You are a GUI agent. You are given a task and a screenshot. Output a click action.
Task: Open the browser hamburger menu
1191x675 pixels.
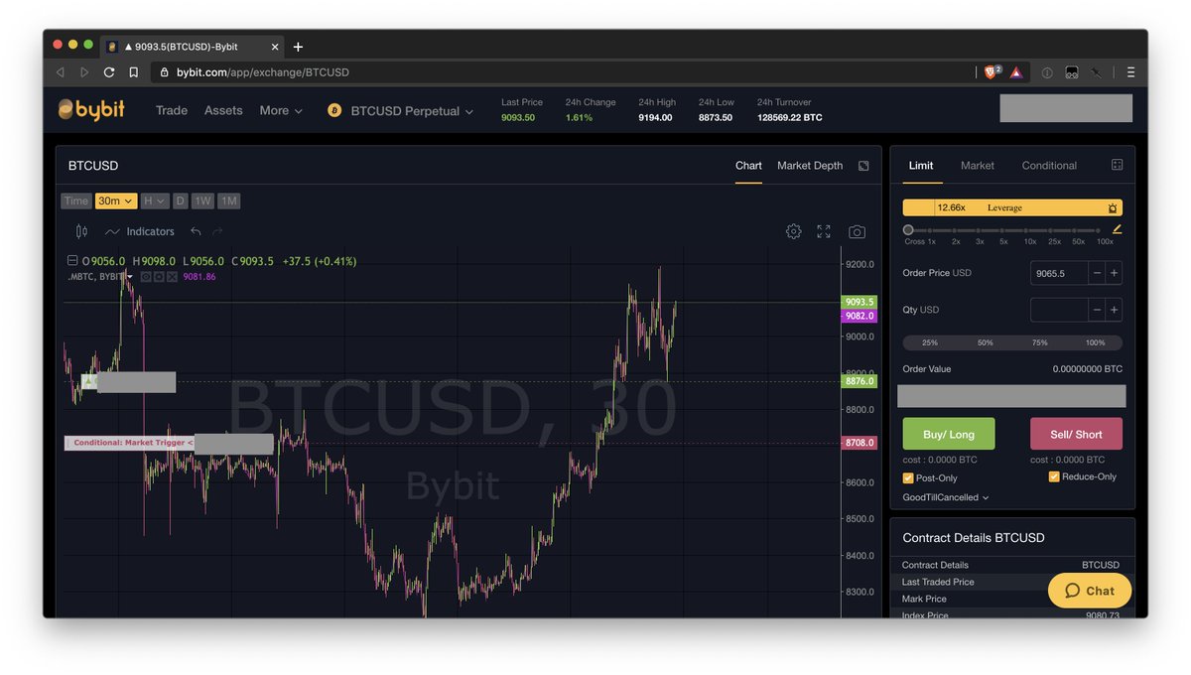tap(1130, 71)
